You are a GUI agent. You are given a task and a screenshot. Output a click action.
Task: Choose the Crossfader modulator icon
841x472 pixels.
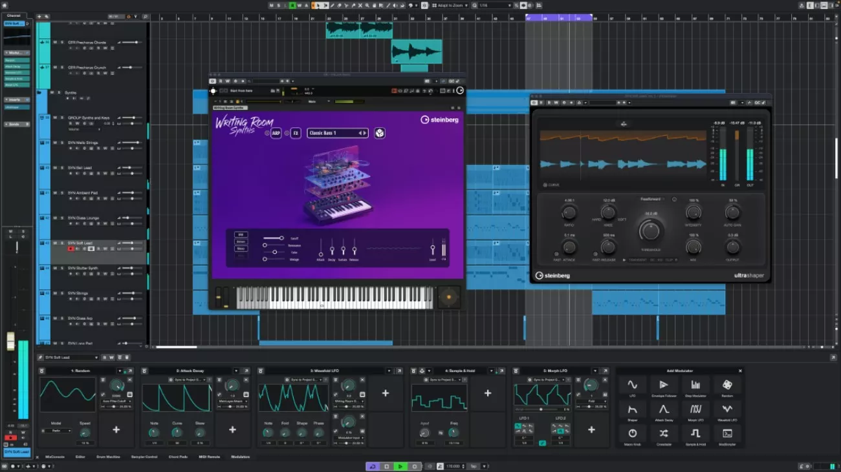point(664,434)
